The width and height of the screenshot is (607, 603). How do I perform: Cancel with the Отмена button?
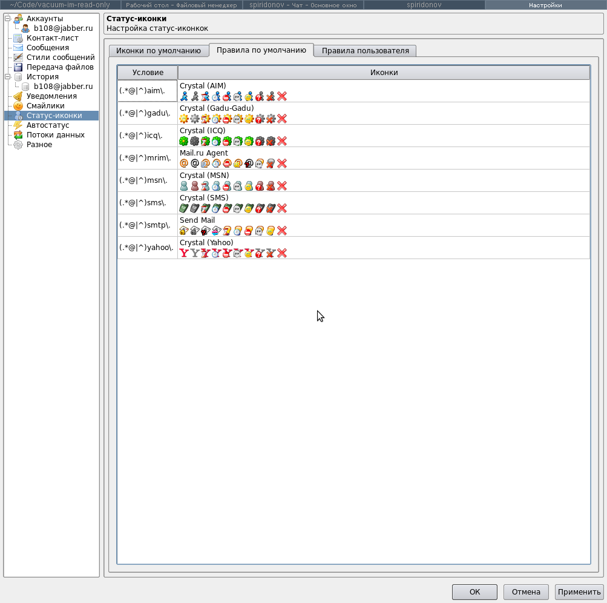526,592
